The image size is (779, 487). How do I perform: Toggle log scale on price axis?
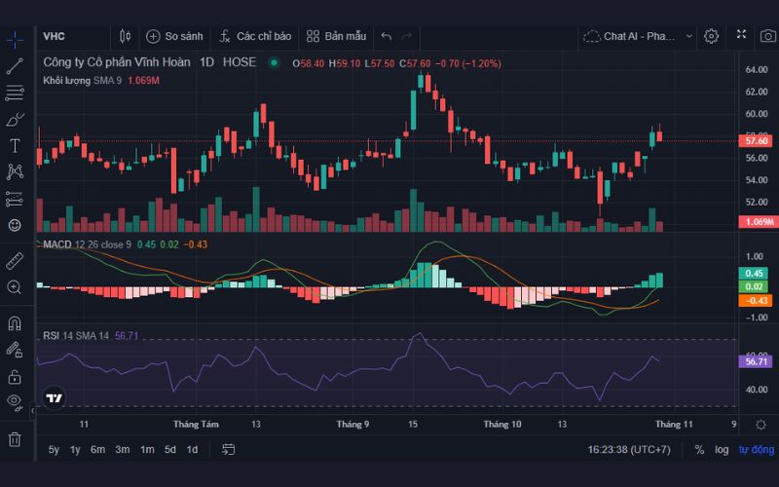[x=722, y=449]
